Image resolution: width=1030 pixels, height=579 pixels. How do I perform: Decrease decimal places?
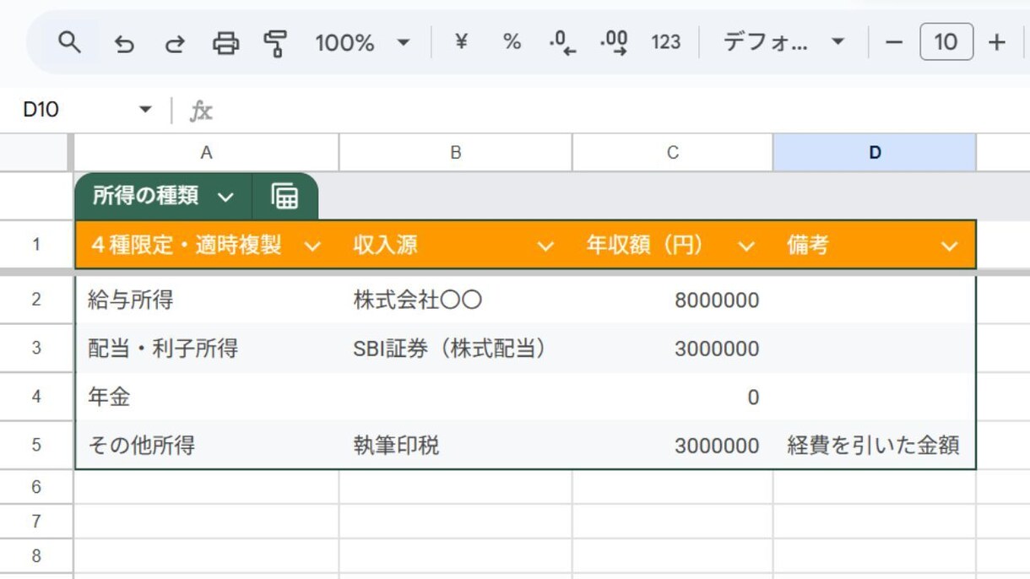pyautogui.click(x=562, y=43)
